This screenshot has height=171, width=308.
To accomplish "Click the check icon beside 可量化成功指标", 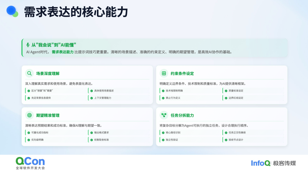I will (x=29, y=133).
